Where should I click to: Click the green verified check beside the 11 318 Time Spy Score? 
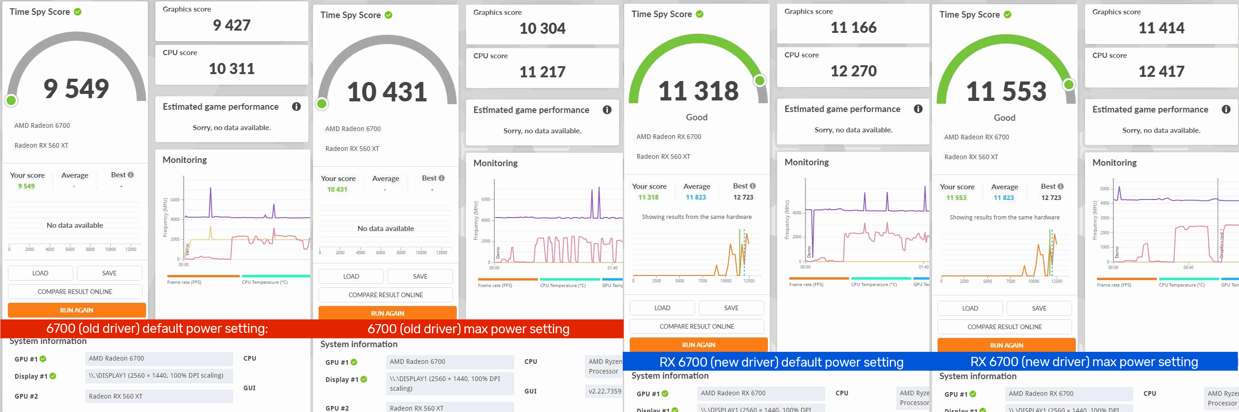[x=700, y=14]
